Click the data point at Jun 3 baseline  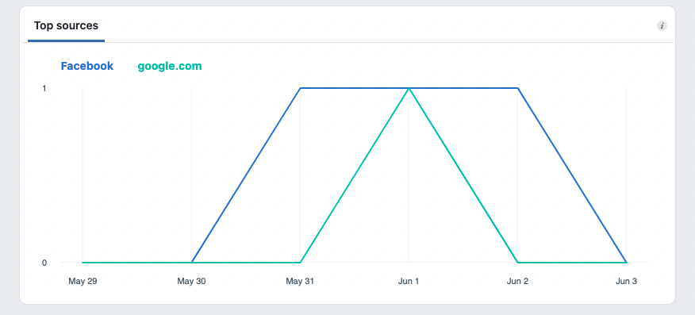coord(626,263)
